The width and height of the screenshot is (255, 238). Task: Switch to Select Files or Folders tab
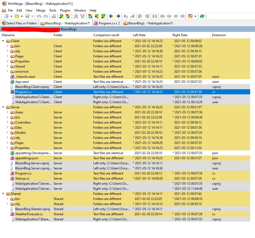19,23
